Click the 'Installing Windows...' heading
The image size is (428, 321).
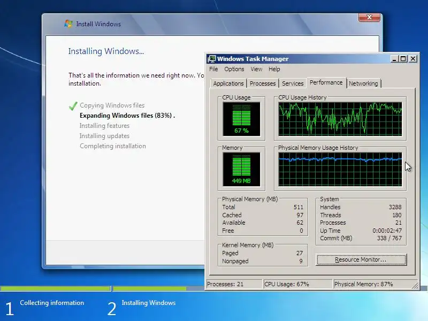tap(106, 51)
